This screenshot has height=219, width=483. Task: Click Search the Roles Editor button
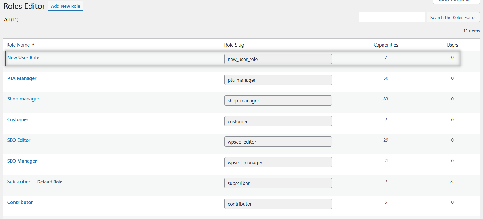tap(453, 17)
